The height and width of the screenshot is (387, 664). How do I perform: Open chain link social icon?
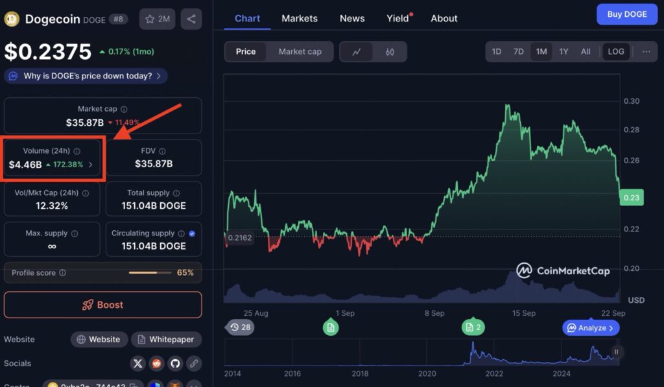[193, 363]
